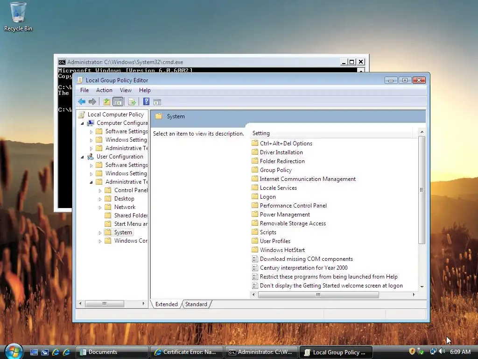
Task: Toggle the Show/Hide Console Tree icon
Action: (118, 101)
